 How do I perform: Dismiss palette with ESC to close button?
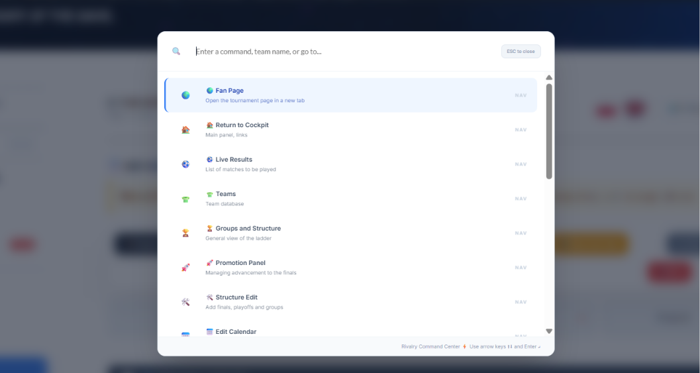click(x=521, y=52)
